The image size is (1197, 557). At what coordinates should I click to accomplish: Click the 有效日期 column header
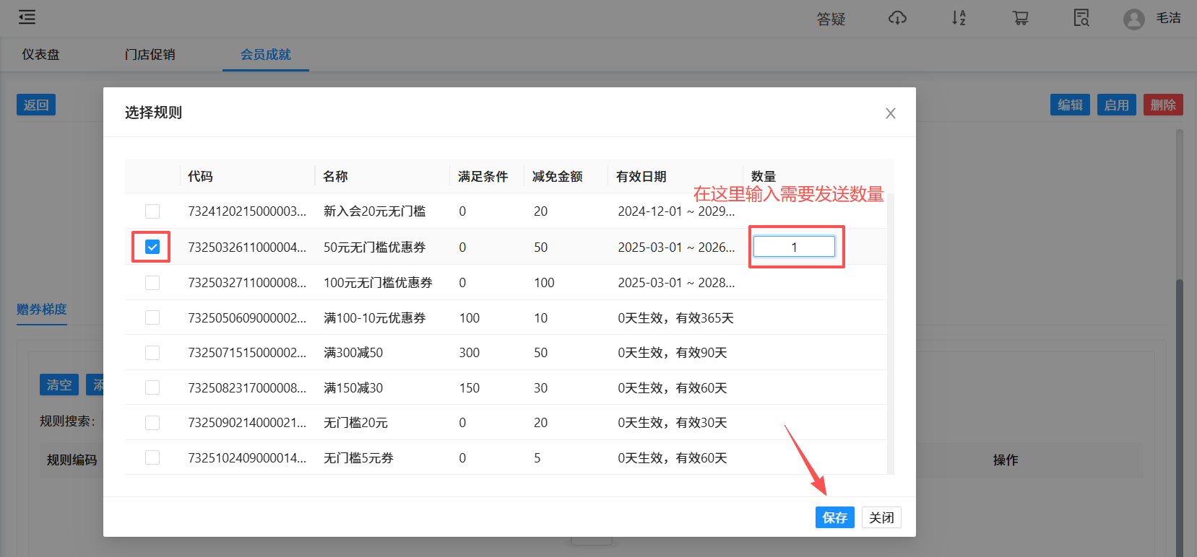(x=641, y=176)
